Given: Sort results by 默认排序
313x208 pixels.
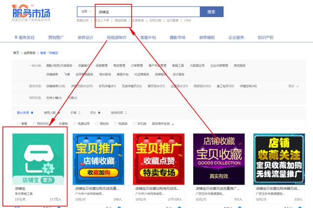Looking at the screenshot, I should pos(25,113).
